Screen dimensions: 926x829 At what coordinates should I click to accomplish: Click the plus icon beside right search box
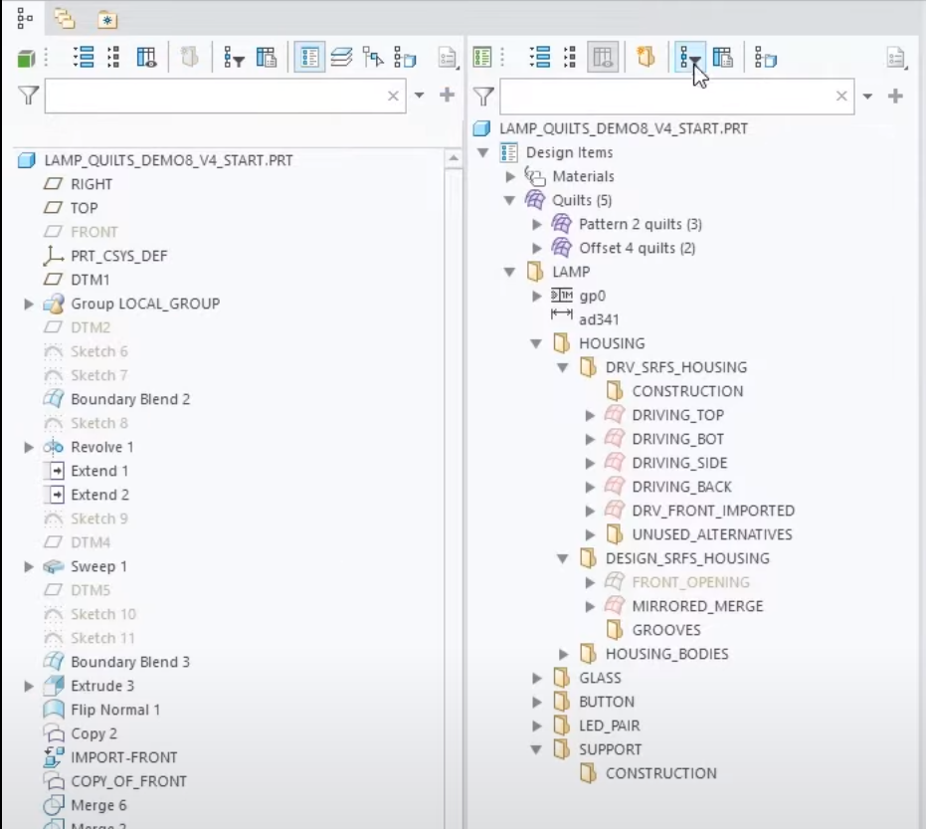895,96
